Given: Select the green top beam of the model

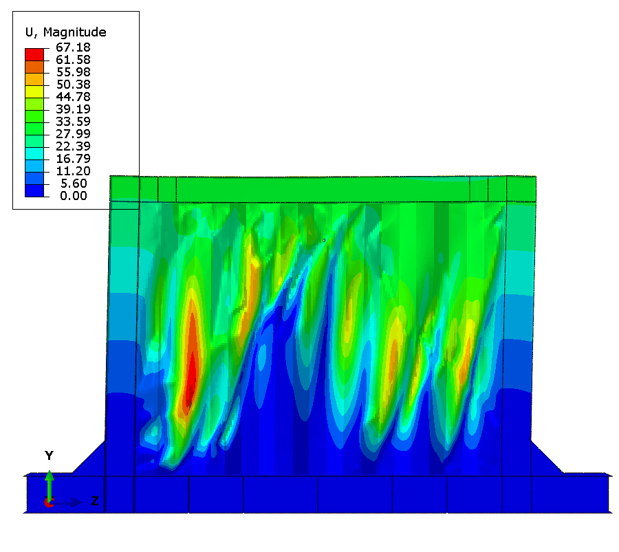Looking at the screenshot, I should (323, 188).
